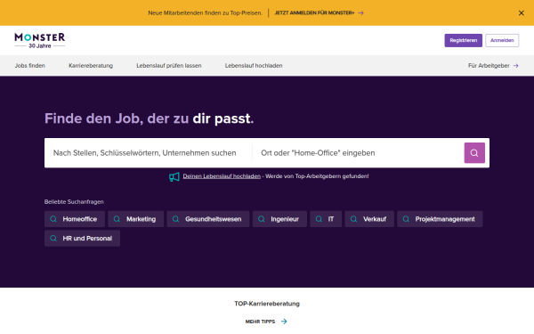Select Lebenslauf hochladen in navigation bar
Viewport: 534px width, 334px height.
click(254, 66)
